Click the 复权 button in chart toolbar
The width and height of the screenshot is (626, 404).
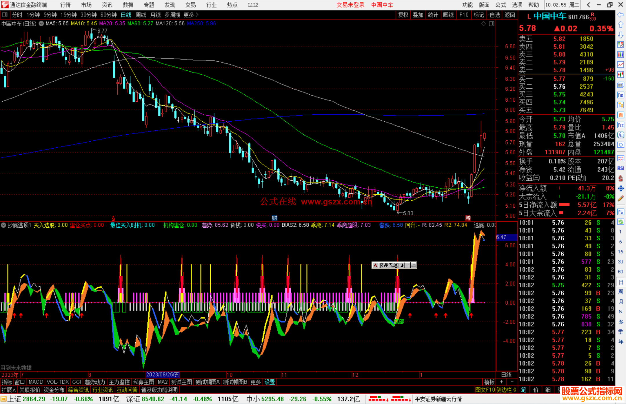(x=403, y=15)
